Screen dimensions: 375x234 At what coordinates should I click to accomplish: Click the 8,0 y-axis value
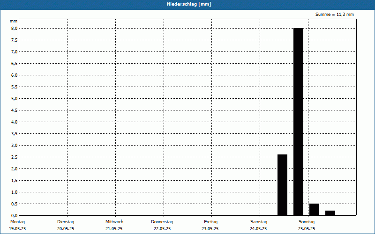pyautogui.click(x=15, y=29)
